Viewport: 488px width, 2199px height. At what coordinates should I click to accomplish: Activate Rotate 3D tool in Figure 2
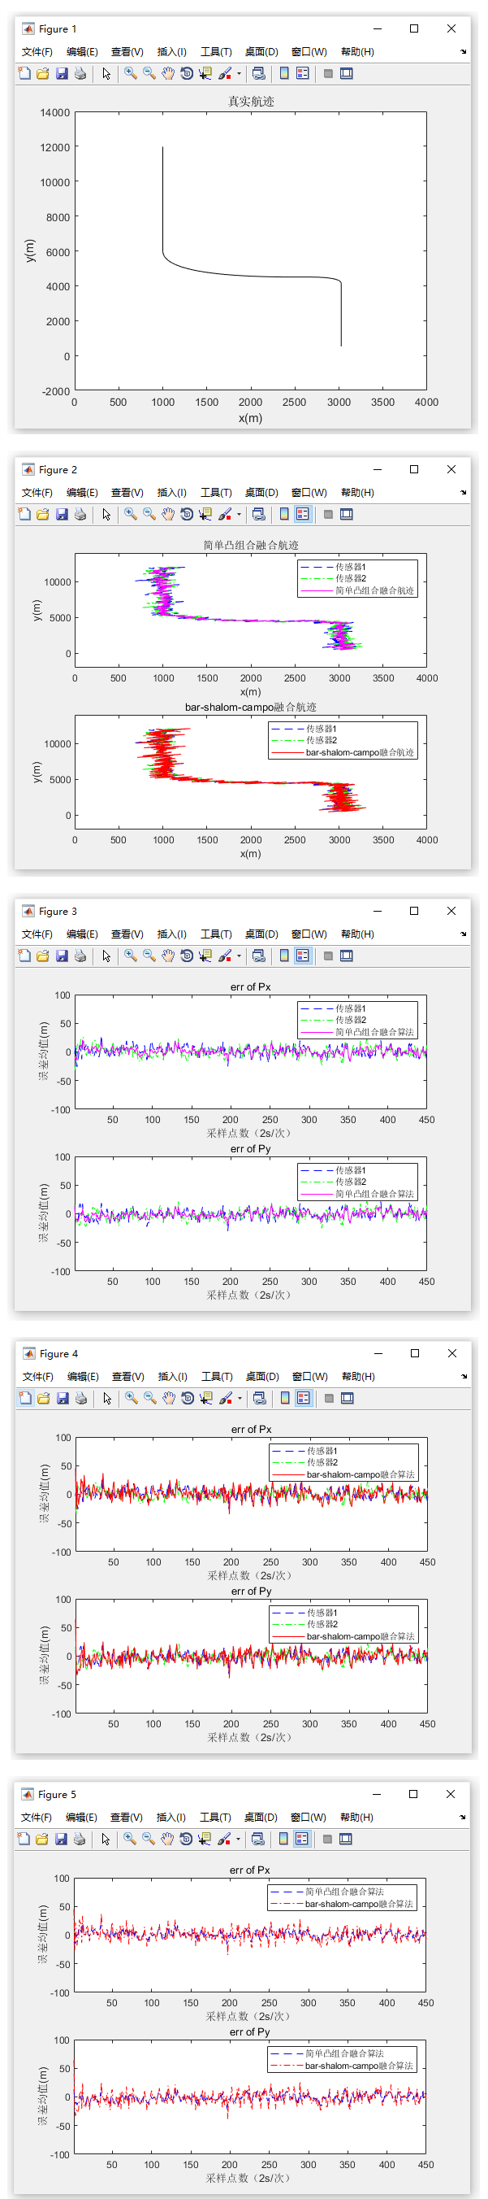187,515
